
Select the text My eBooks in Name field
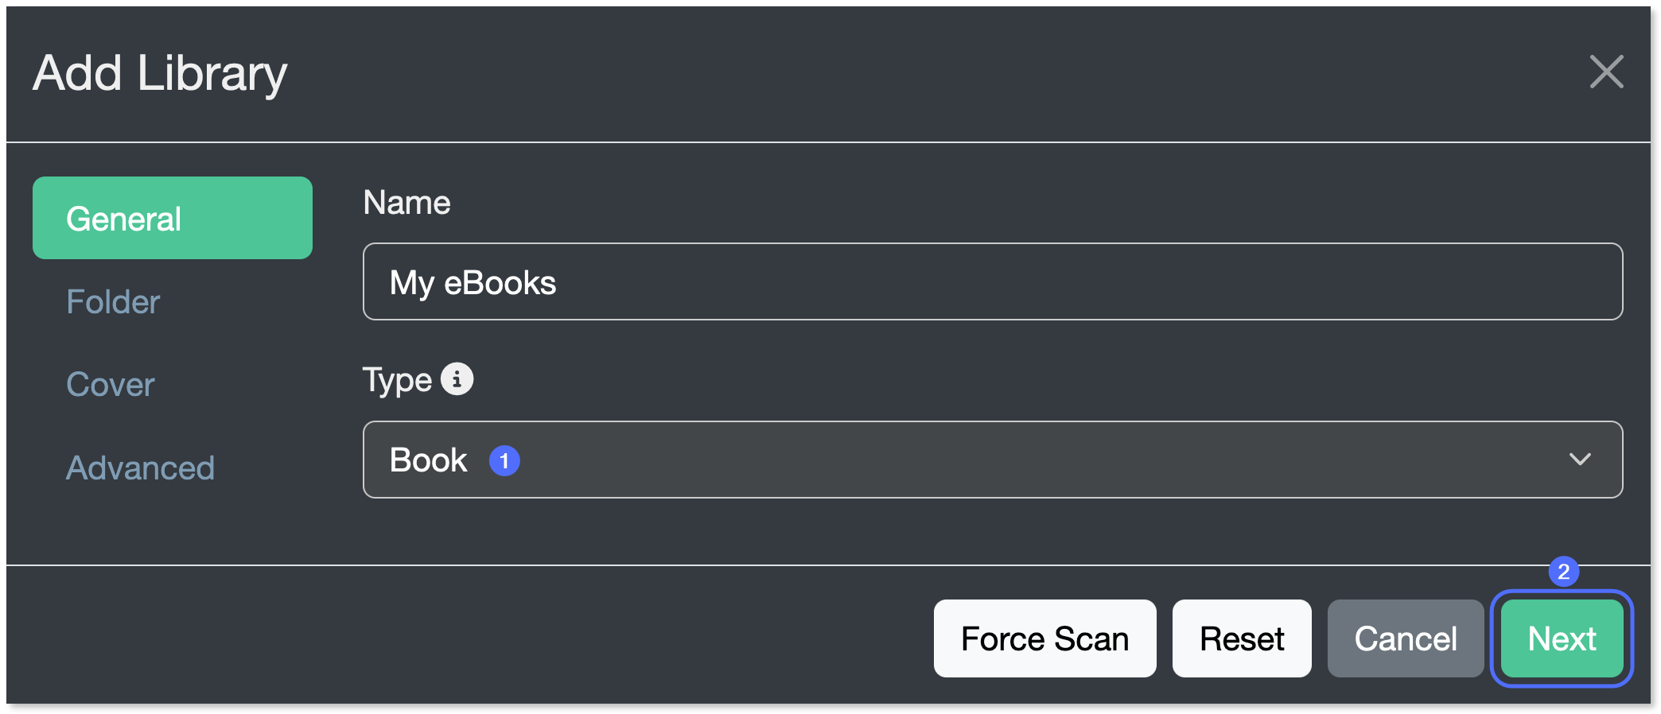click(473, 281)
